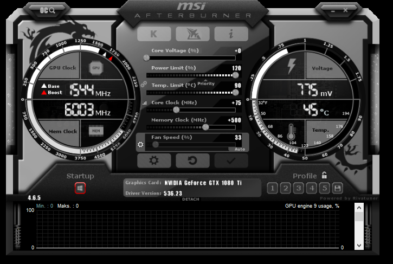
Task: Reset settings with circular arrow button
Action: tap(192, 160)
